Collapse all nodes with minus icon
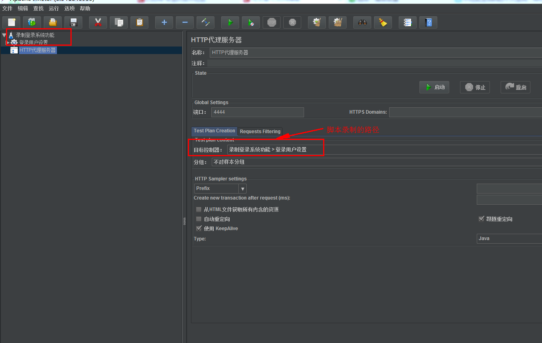Image resolution: width=542 pixels, height=343 pixels. (185, 22)
